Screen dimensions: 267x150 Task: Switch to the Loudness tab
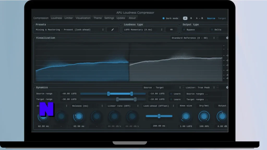click(x=56, y=18)
